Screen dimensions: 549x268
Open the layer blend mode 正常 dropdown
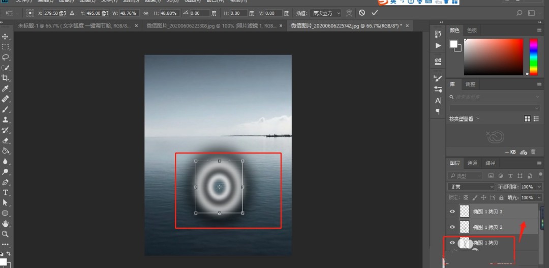click(471, 187)
